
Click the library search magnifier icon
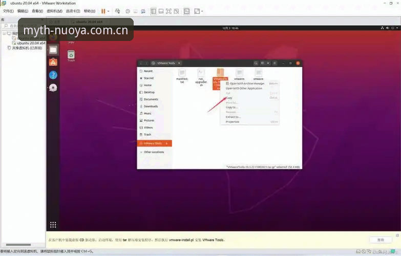click(x=6, y=26)
